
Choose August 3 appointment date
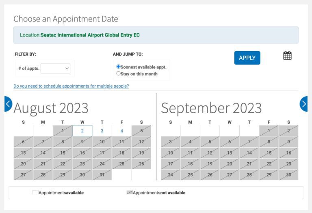pos(102,131)
